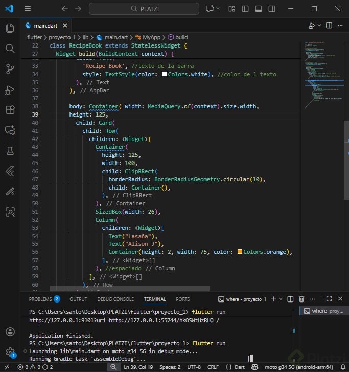Image resolution: width=349 pixels, height=372 pixels.
Task: Open the Source Control view
Action: pos(10,69)
